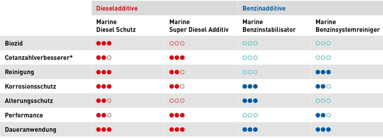Viewport: 383px width, 138px height.
Task: Click the Marine Benzinsystemreiniger column heading
Action: (348, 26)
